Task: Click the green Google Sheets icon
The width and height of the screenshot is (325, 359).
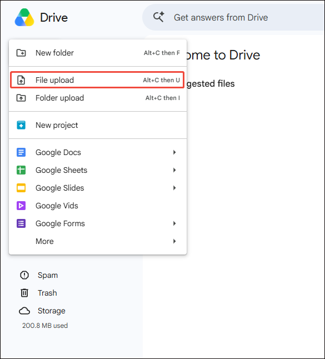Action: (21, 170)
